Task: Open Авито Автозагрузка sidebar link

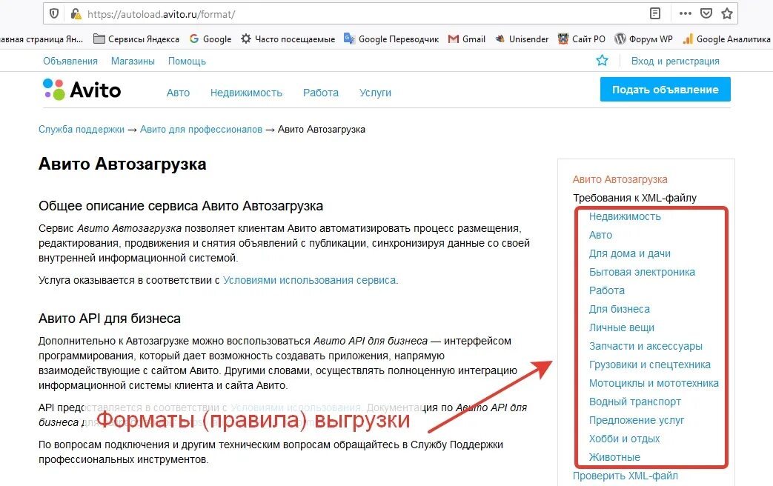Action: click(620, 179)
